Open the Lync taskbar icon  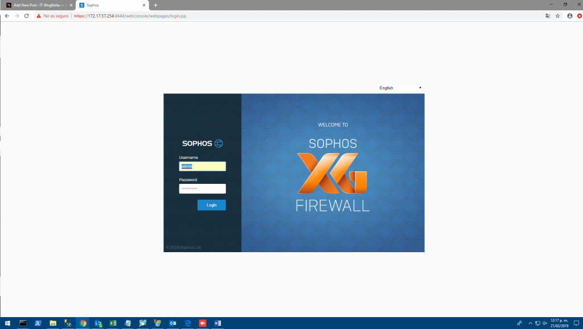pos(98,323)
